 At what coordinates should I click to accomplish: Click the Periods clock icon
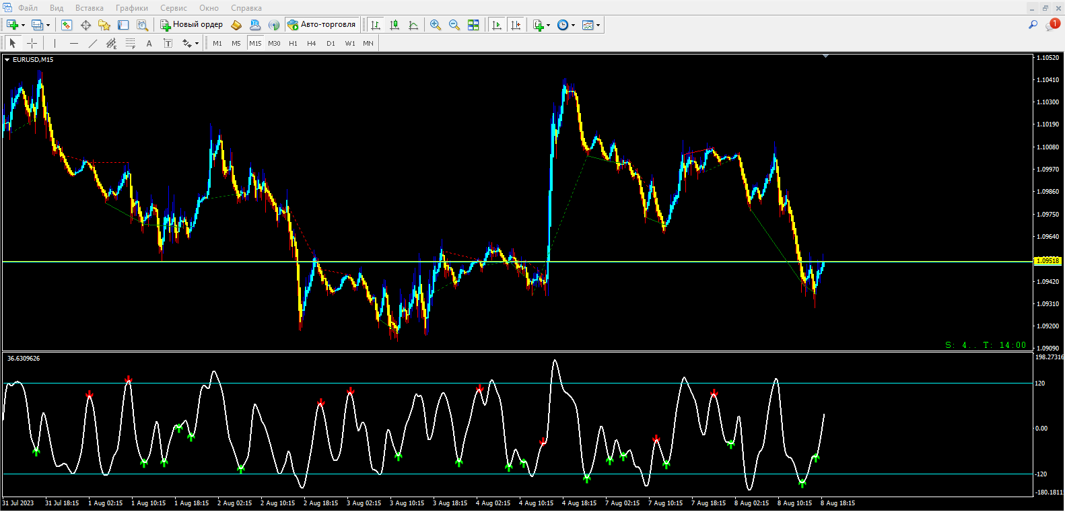click(x=563, y=25)
